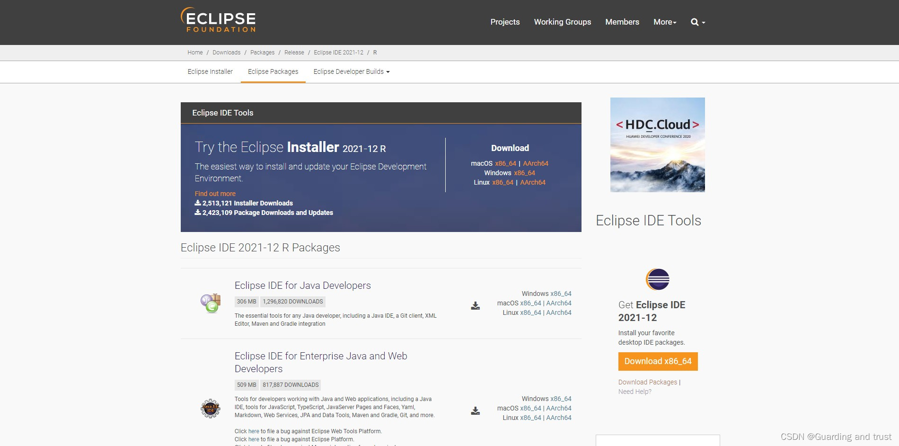Image resolution: width=899 pixels, height=446 pixels.
Task: Click download icon for Java Developers package
Action: [476, 306]
